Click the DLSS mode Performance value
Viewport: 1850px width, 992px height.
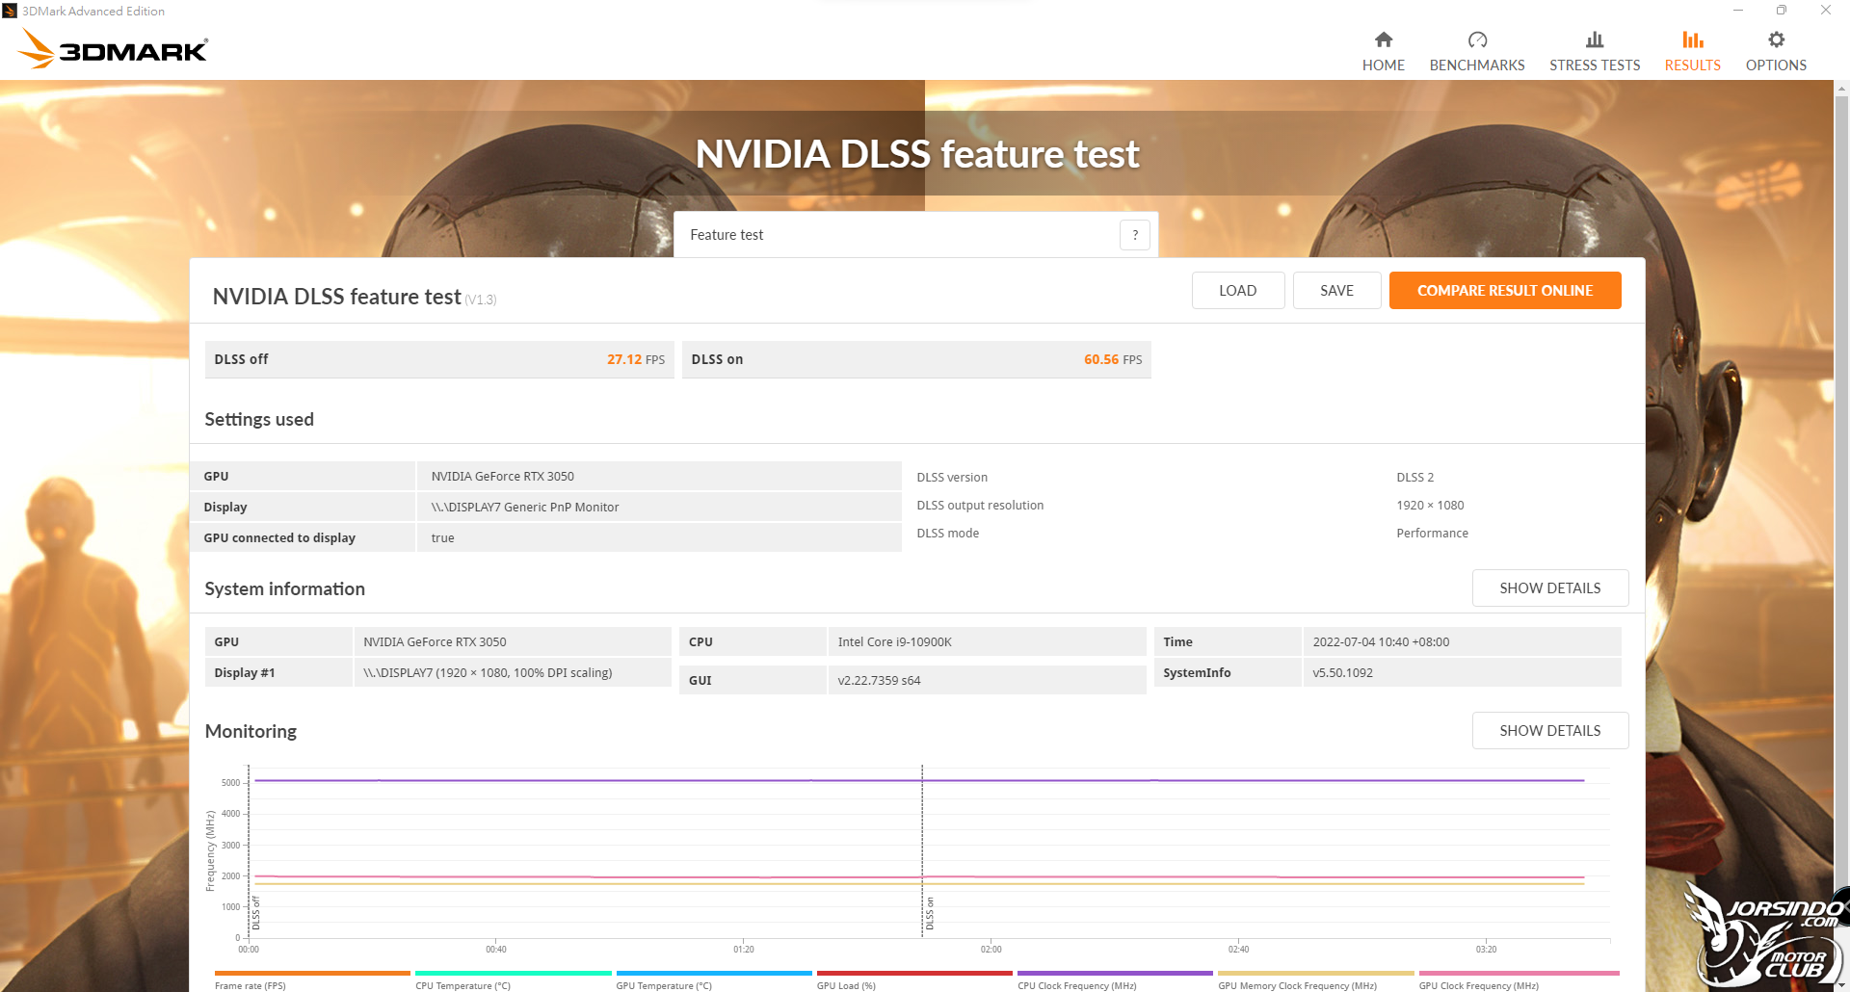(1433, 534)
